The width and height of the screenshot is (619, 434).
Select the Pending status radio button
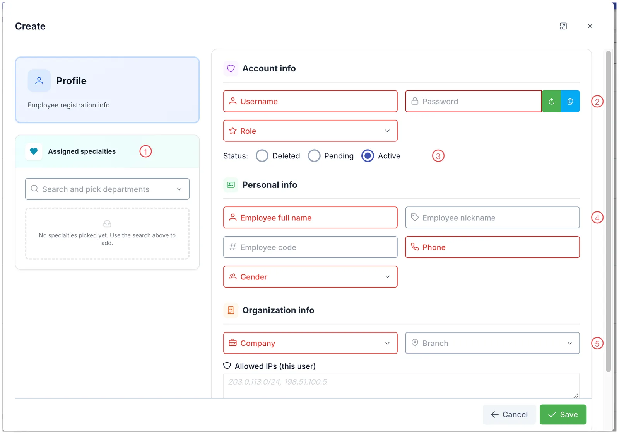314,156
